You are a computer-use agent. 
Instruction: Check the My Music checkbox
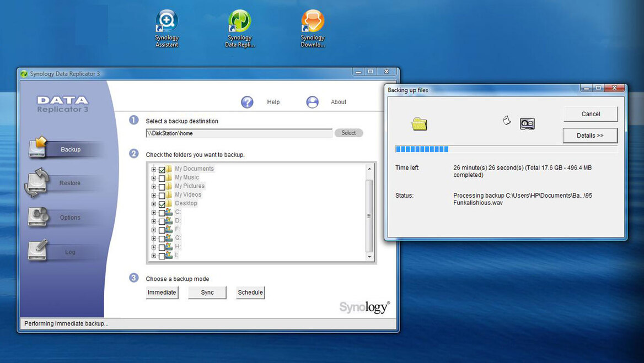point(162,178)
